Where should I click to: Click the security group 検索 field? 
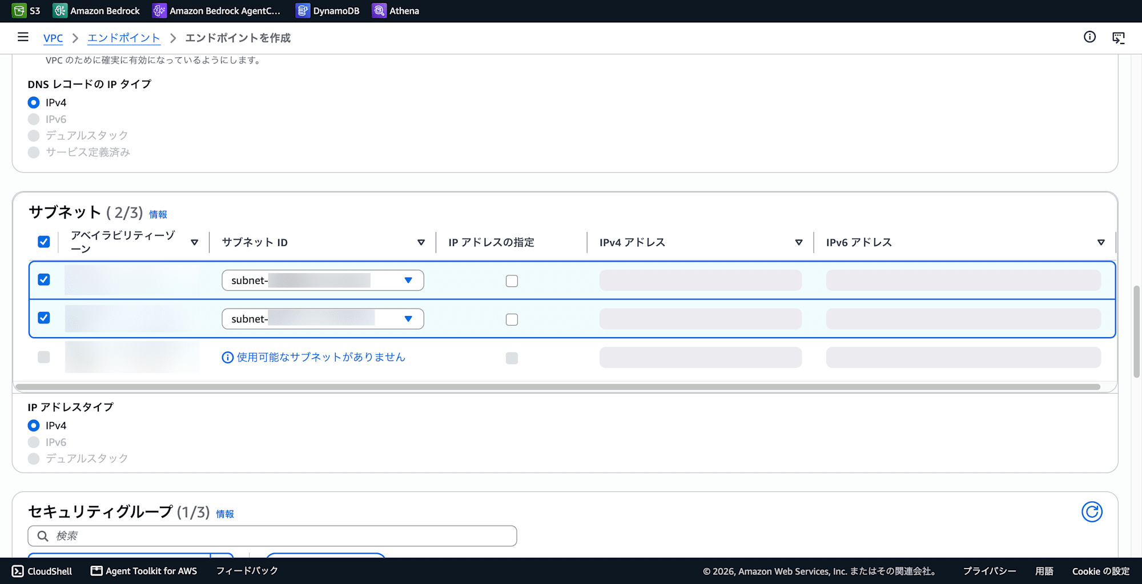point(272,536)
